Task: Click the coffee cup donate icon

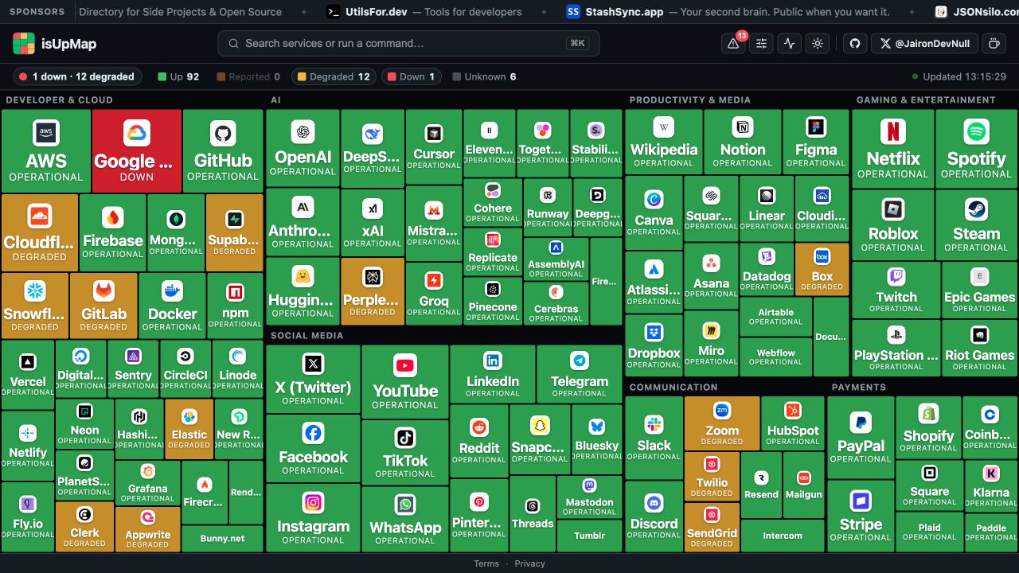Action: pos(993,44)
